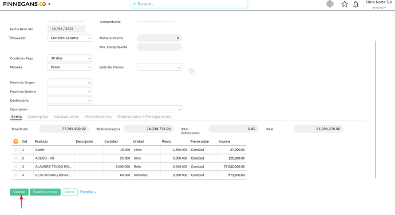Click the Guardar y nuevo button
Screen dimensions: 395x215
[x=45, y=192]
